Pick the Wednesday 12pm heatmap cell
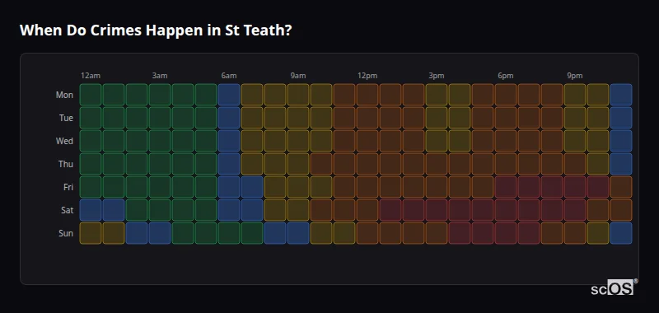 point(367,141)
